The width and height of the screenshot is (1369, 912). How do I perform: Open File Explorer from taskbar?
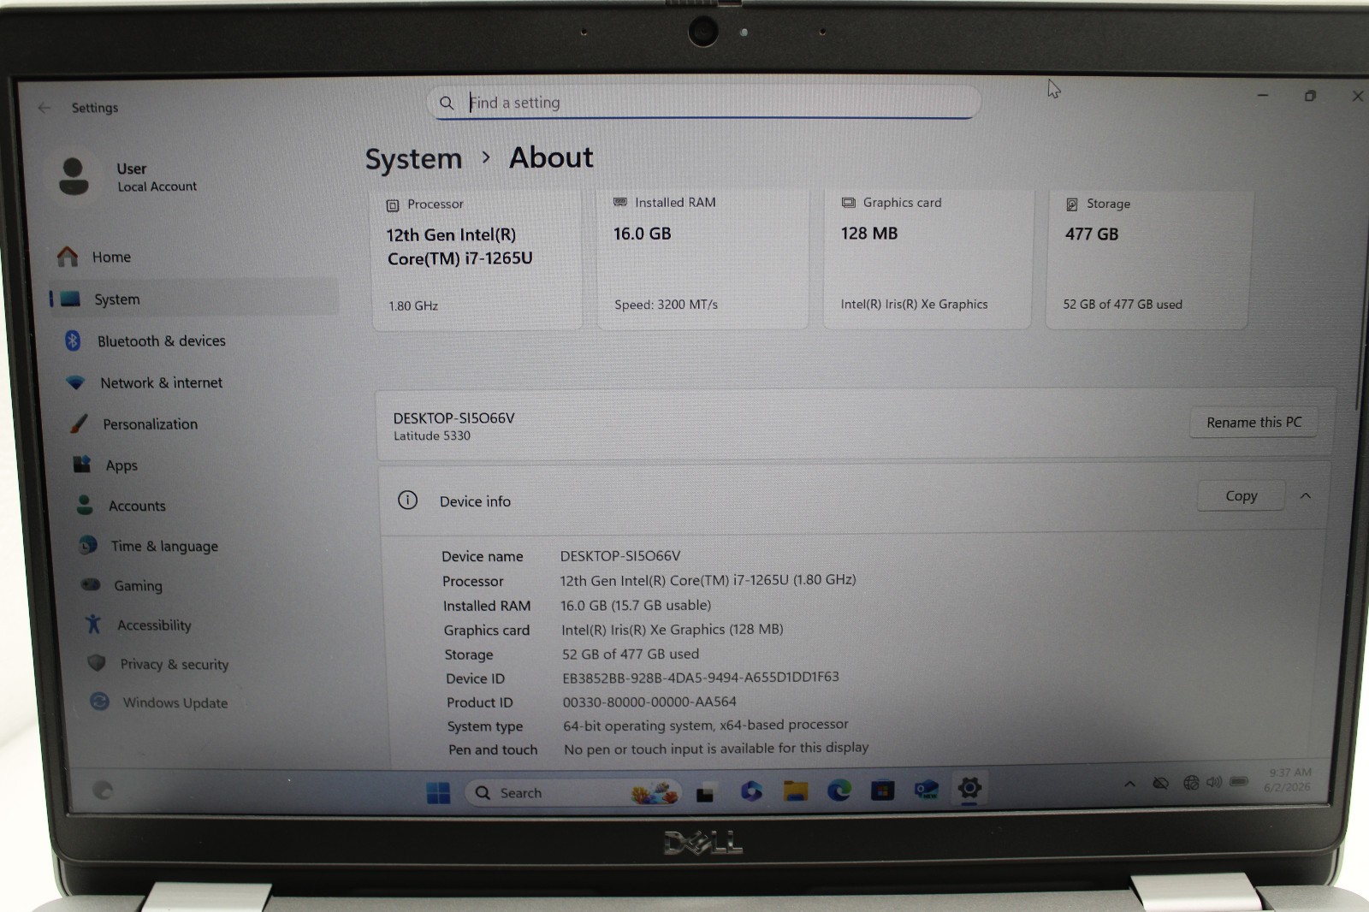click(796, 791)
